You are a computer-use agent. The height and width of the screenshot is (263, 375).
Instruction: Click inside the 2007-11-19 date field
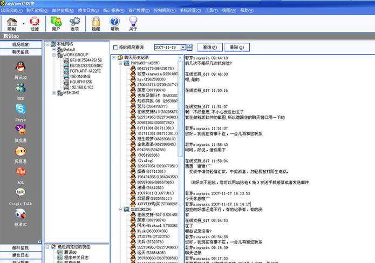pos(167,48)
